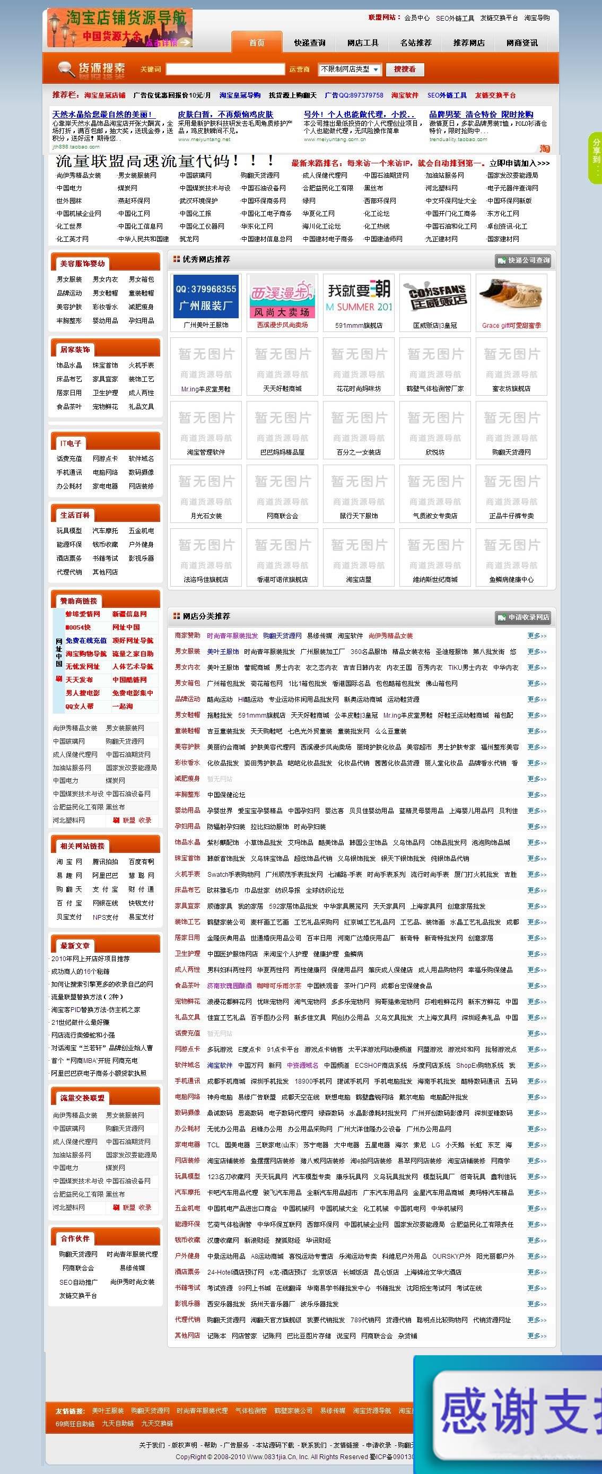Read the article 成功商人的16个秘籍
The height and width of the screenshot is (1474, 602).
click(x=80, y=971)
